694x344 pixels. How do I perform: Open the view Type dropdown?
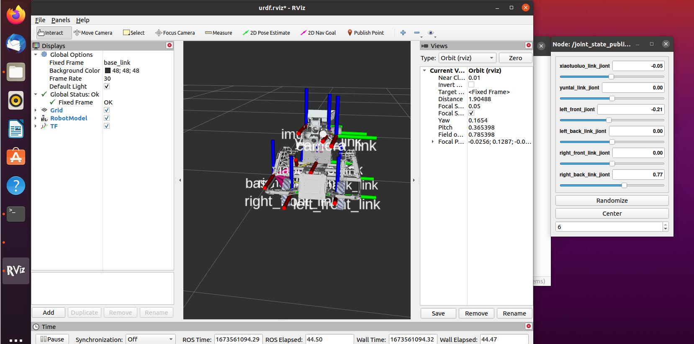tap(467, 58)
